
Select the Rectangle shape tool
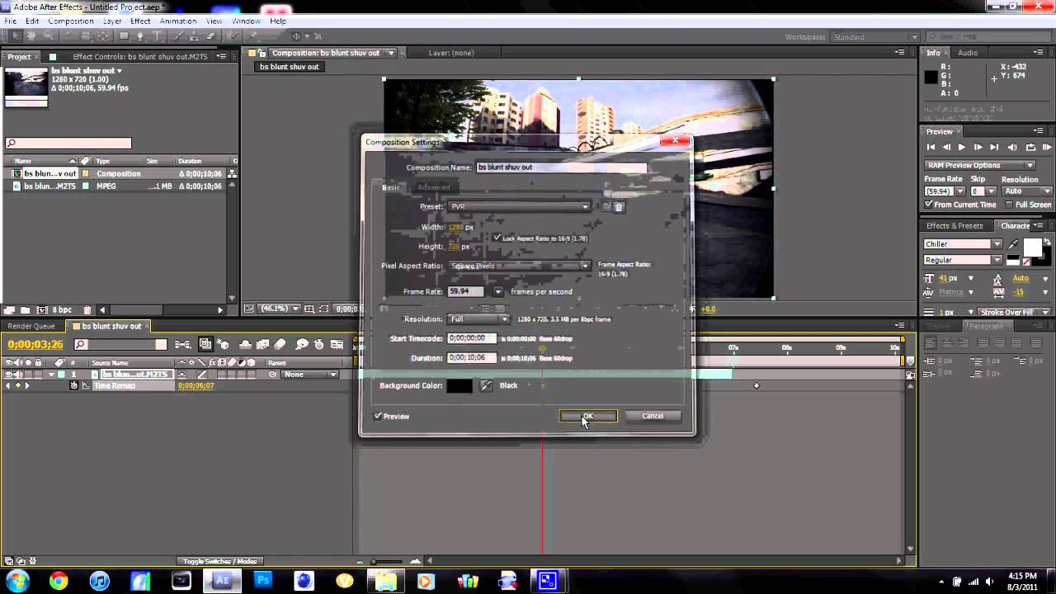point(124,36)
